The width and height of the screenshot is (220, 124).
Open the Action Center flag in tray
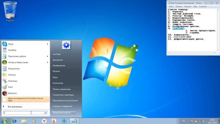coord(196,121)
